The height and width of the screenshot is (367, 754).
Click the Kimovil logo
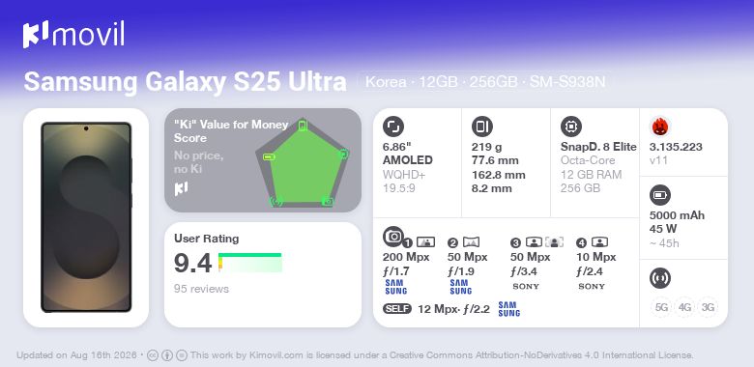click(x=73, y=35)
